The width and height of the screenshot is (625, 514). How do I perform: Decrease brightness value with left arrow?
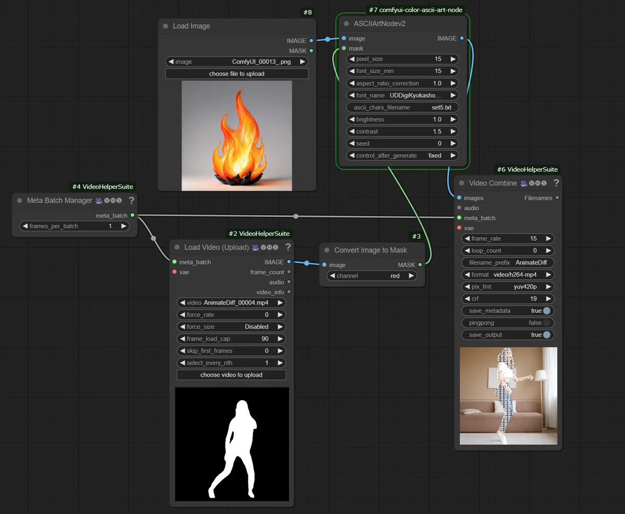coord(352,119)
